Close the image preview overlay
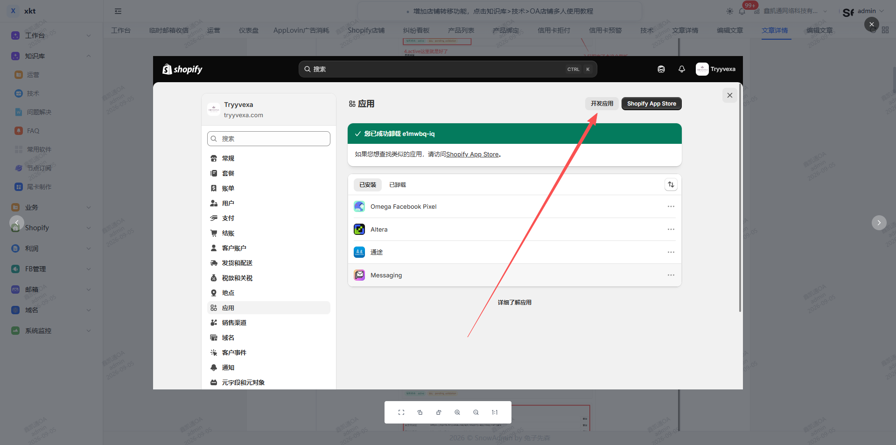The width and height of the screenshot is (896, 445). click(x=872, y=24)
